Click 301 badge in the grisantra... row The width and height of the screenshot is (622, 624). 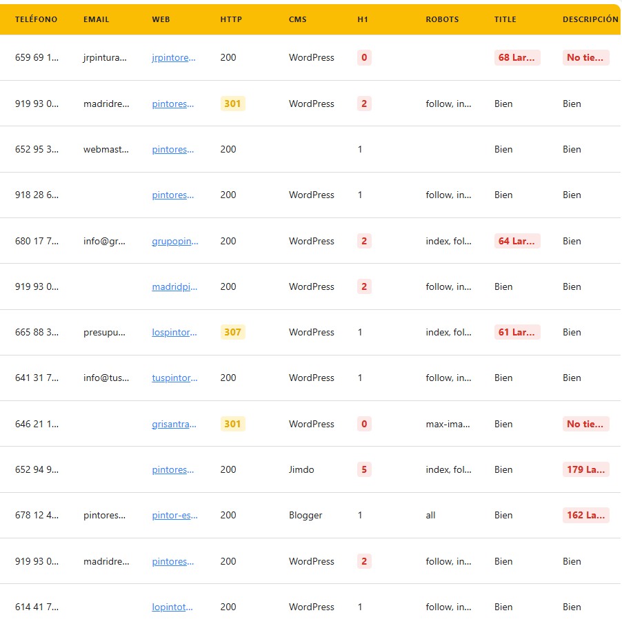click(232, 425)
